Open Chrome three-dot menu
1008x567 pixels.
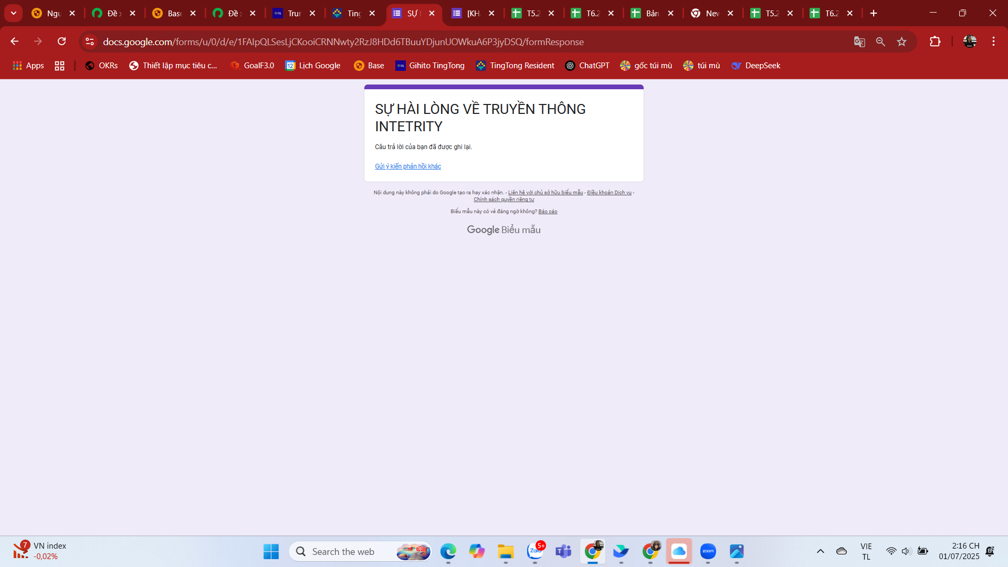click(993, 41)
